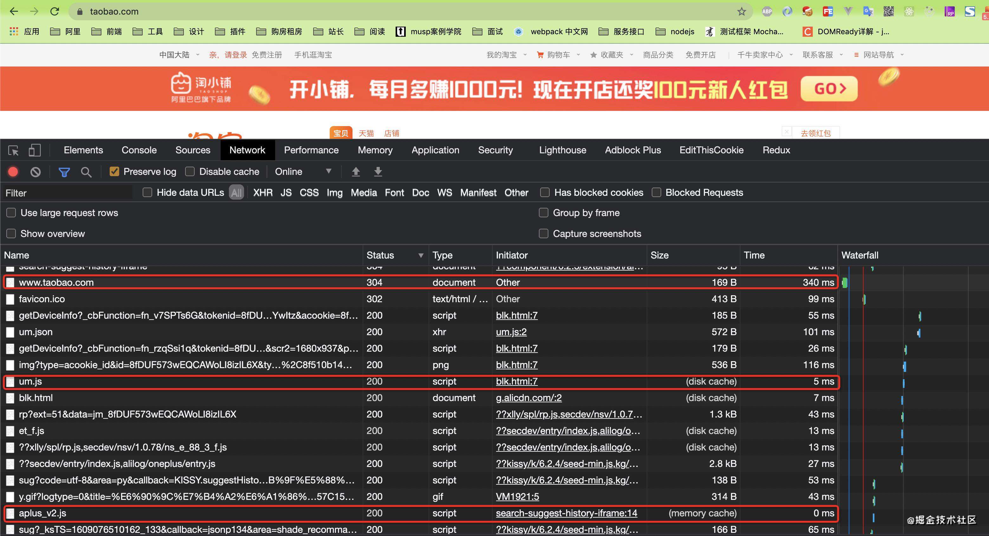The height and width of the screenshot is (536, 989).
Task: Enable Group by frame
Action: click(543, 213)
